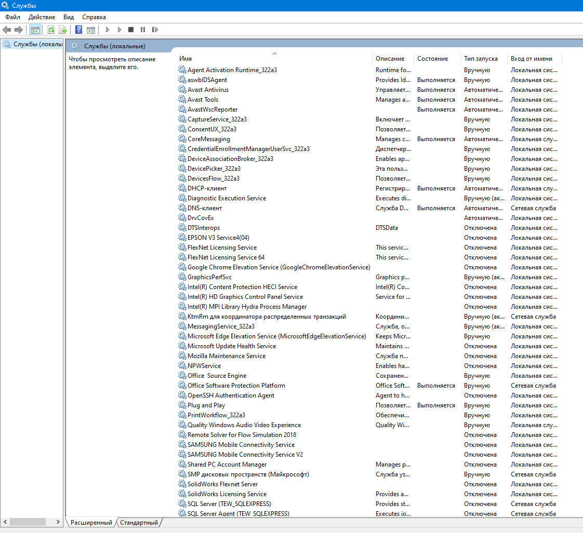The height and width of the screenshot is (533, 583).
Task: Click the gear icon beside Plug and Play
Action: coord(182,405)
